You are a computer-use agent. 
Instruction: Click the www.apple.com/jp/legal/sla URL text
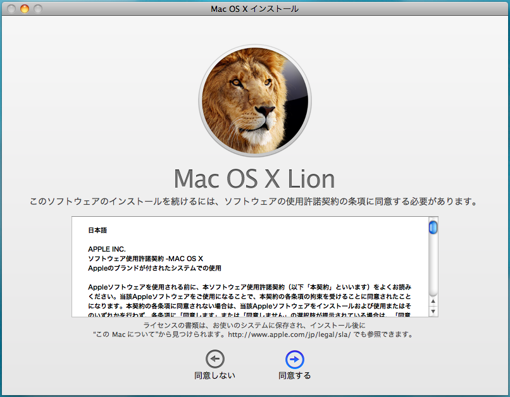(x=289, y=334)
